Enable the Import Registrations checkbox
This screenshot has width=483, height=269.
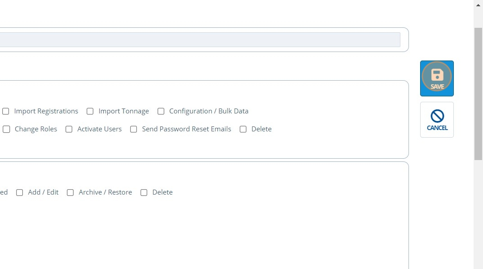[x=6, y=111]
